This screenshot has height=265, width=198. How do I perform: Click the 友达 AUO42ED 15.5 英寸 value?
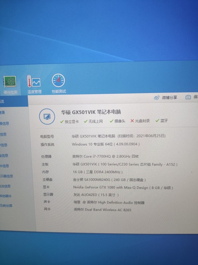pyautogui.click(x=96, y=195)
